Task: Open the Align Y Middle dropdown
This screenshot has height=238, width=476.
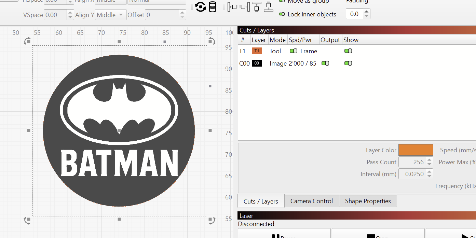Action: coord(110,15)
